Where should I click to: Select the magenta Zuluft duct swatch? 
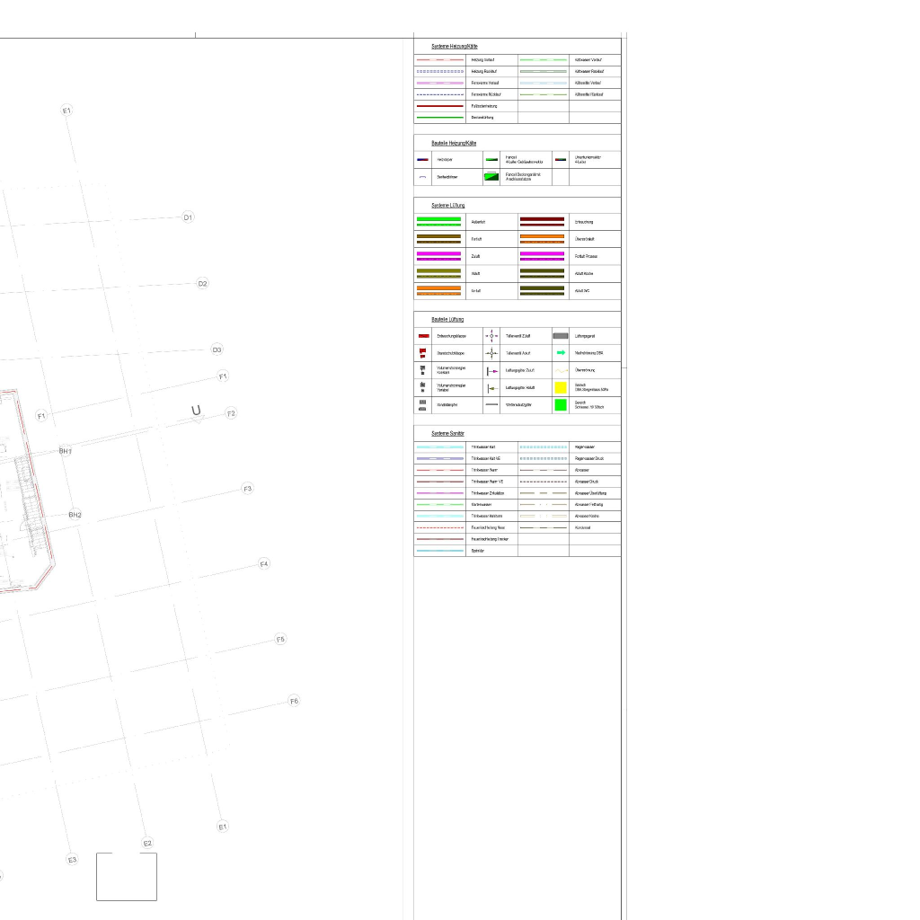(x=438, y=257)
